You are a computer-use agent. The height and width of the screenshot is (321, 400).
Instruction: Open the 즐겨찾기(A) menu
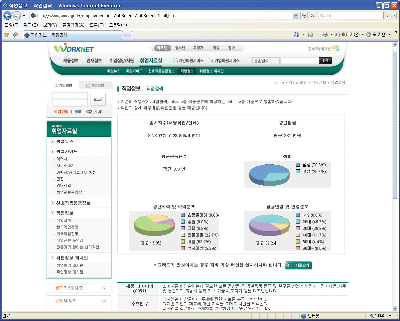coord(73,25)
